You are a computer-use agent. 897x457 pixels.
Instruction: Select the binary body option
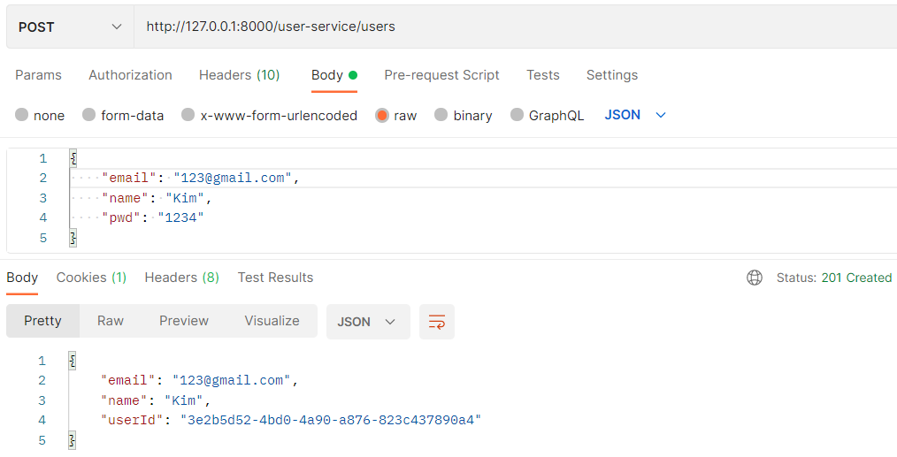(x=441, y=115)
